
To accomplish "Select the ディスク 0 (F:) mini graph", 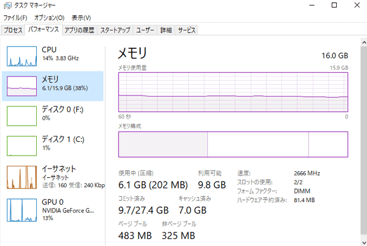I will tap(22, 116).
